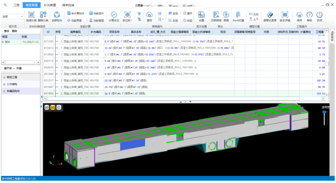The image size is (336, 183).
Task: Click the 透明度 transparency slider handle
Action: click(x=324, y=112)
